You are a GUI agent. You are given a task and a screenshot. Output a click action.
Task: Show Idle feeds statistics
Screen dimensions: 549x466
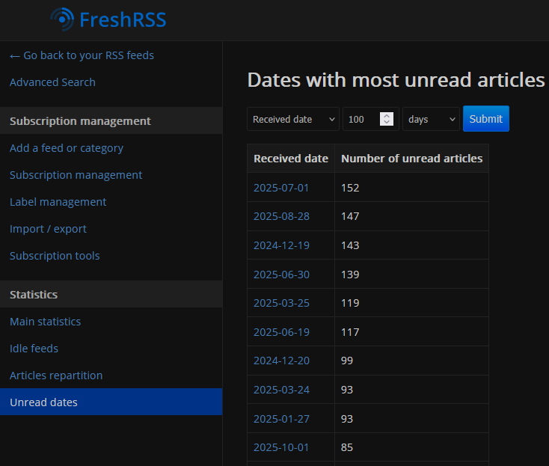[34, 349]
